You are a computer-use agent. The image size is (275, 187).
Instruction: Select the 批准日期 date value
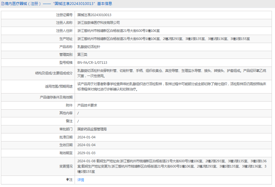pos(86,137)
